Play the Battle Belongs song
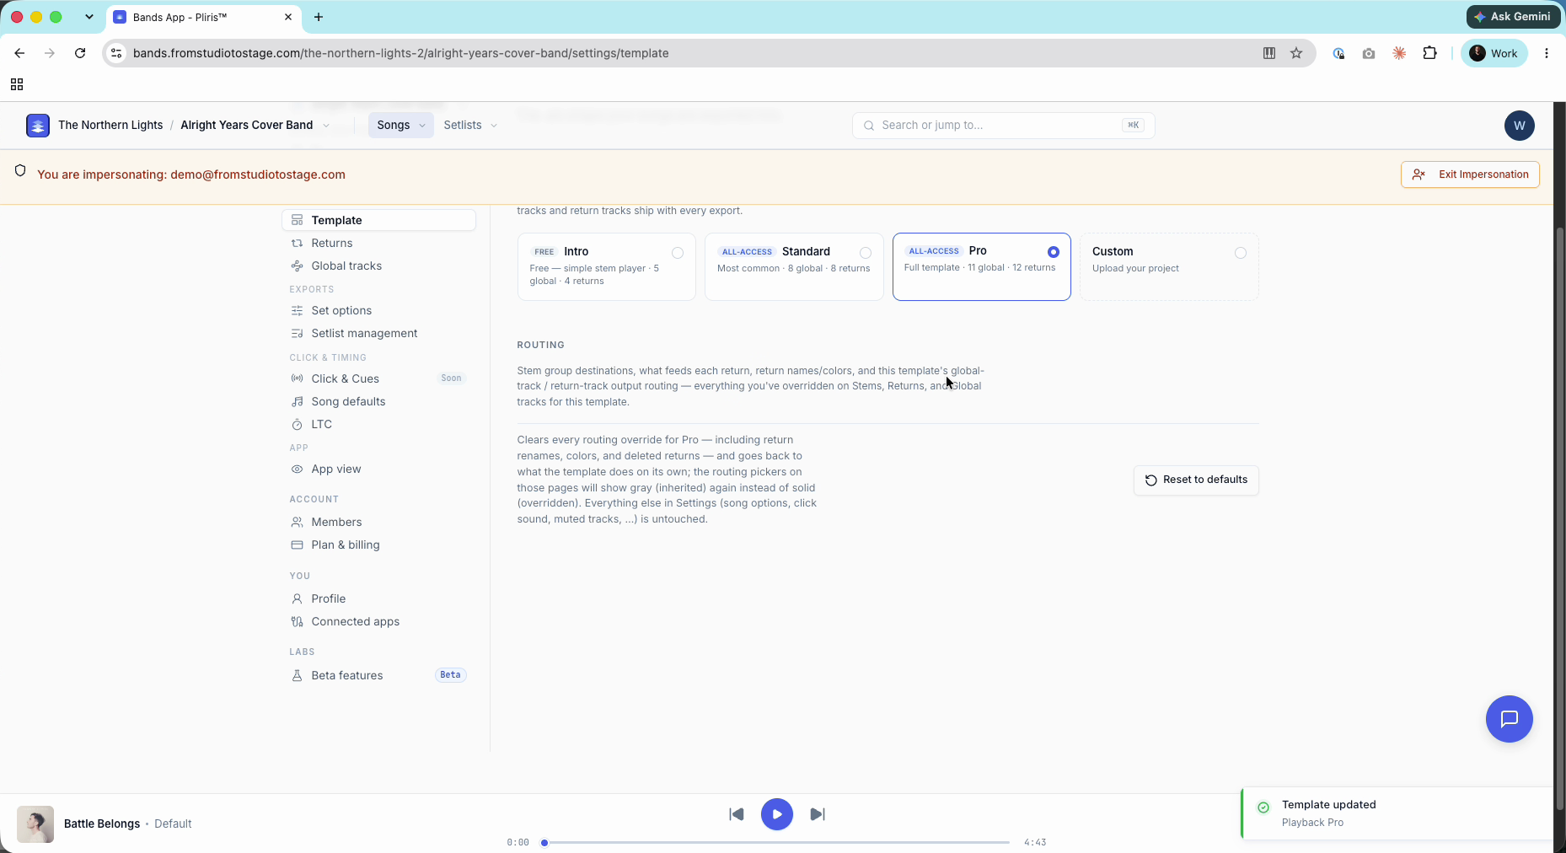This screenshot has height=853, width=1566. pos(776,814)
